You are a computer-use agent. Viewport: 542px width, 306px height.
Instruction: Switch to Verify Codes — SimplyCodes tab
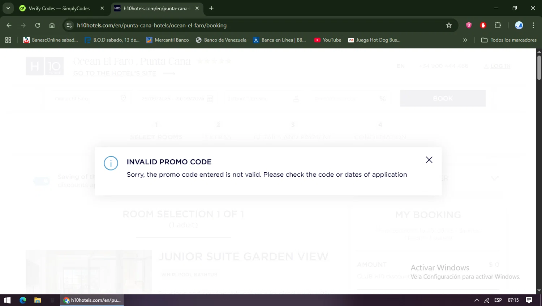pyautogui.click(x=59, y=8)
